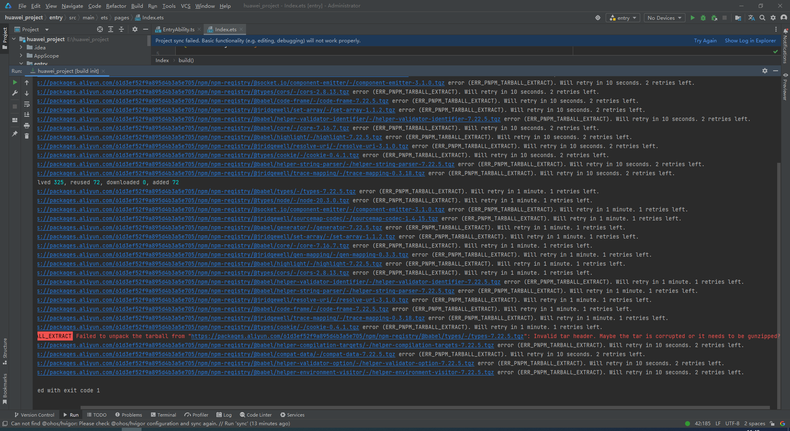Click the Down the Stack Trace arrow

pos(27,93)
